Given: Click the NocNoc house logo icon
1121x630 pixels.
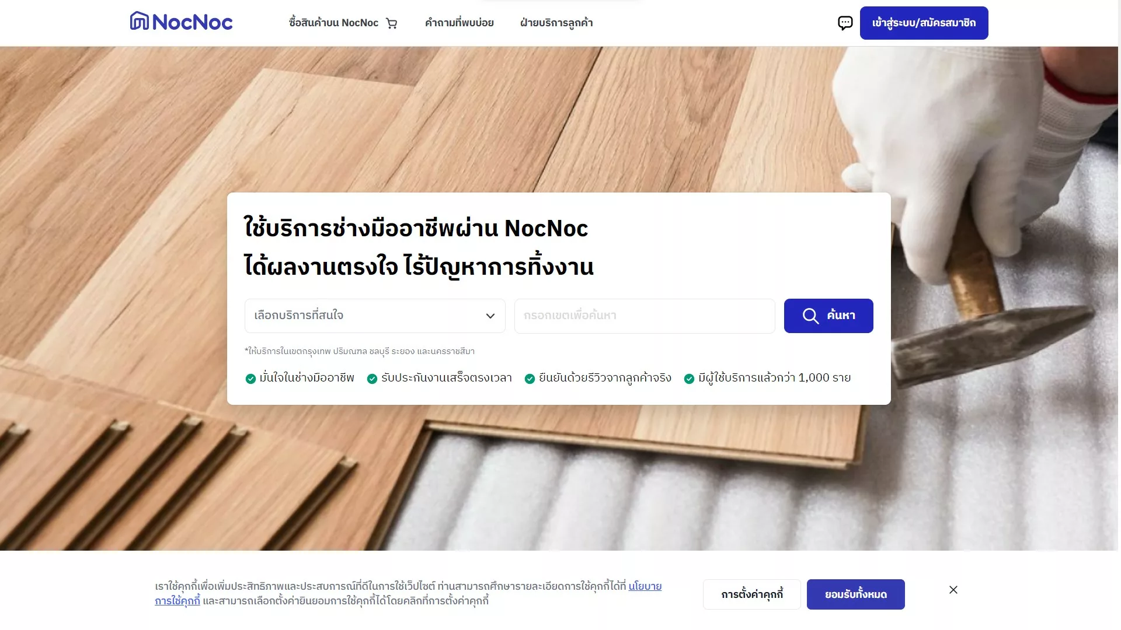Looking at the screenshot, I should [139, 21].
